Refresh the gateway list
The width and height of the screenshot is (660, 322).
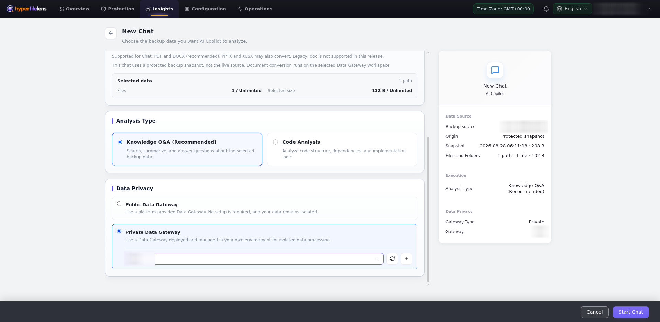392,259
